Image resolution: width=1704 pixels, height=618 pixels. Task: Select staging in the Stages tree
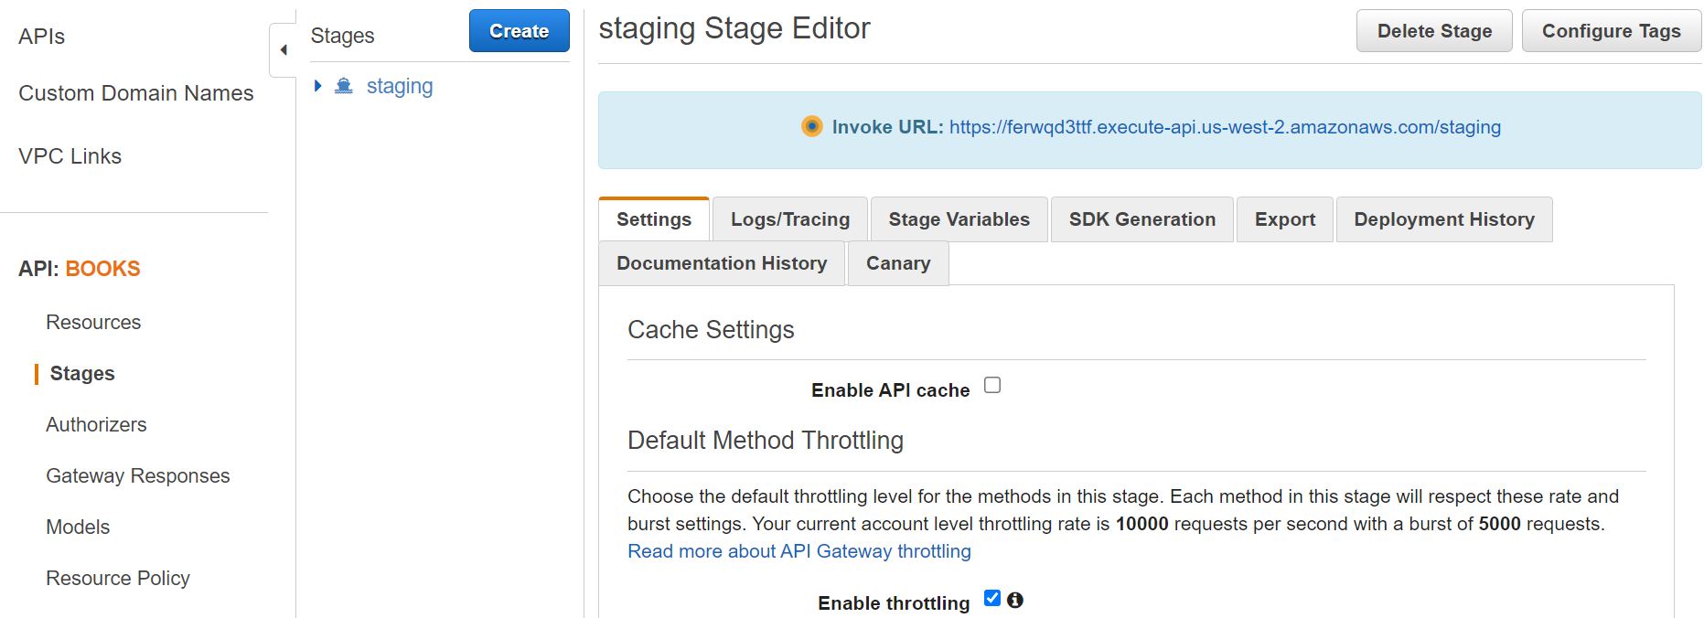click(400, 86)
